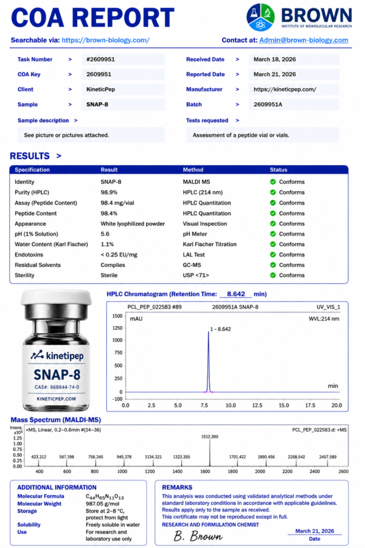Click the mass spectrum peak label 2457.589
Screen dimensions: 365x548
328,457
